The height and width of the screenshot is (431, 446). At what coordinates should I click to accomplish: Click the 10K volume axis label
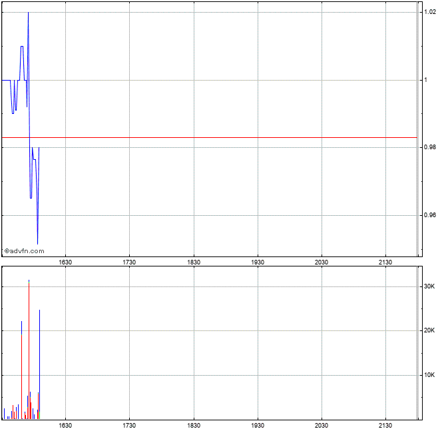(429, 375)
